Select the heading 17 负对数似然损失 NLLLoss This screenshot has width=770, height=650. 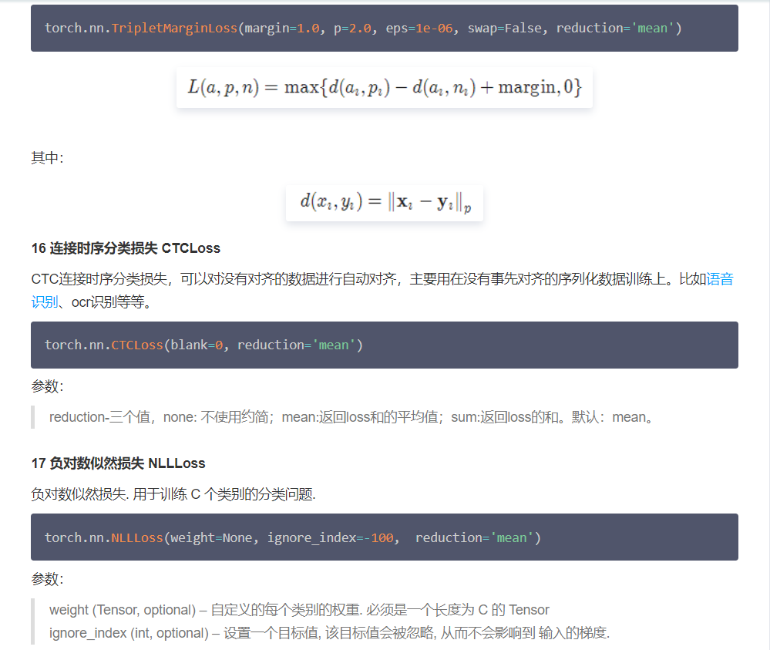(x=119, y=463)
